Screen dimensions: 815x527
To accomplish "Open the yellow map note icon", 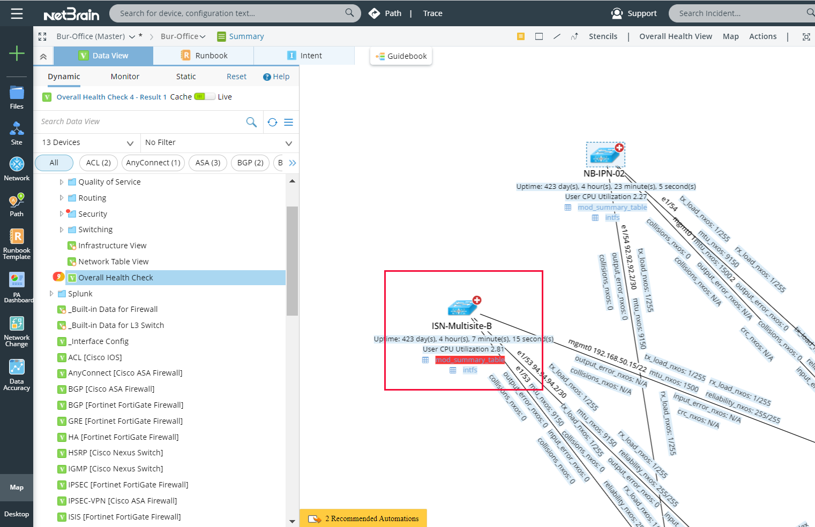I will [520, 35].
